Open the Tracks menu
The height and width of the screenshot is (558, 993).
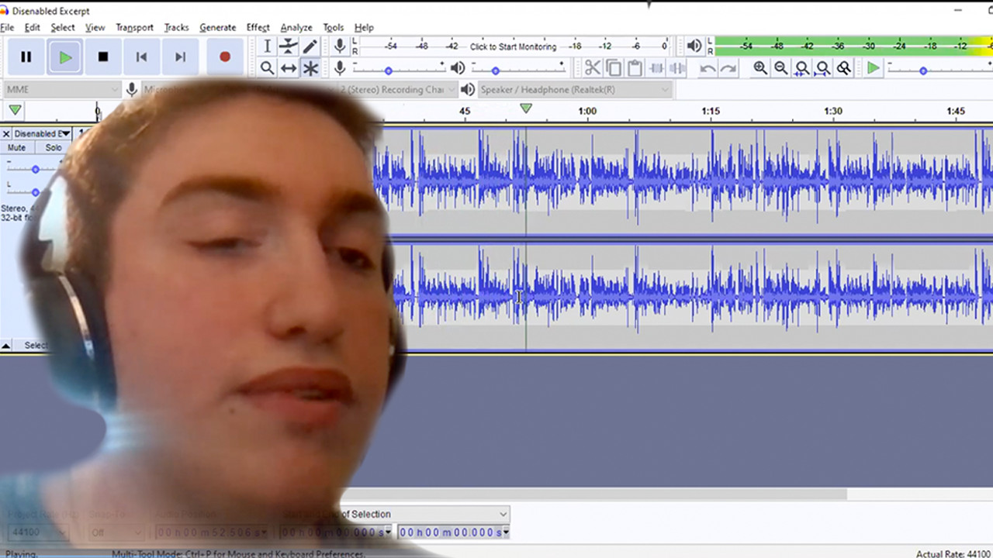tap(176, 27)
